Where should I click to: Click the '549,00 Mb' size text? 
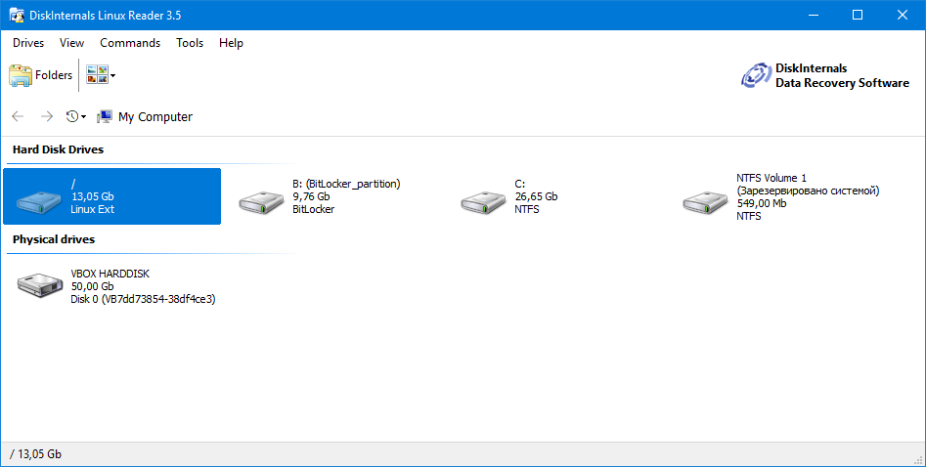pos(762,203)
